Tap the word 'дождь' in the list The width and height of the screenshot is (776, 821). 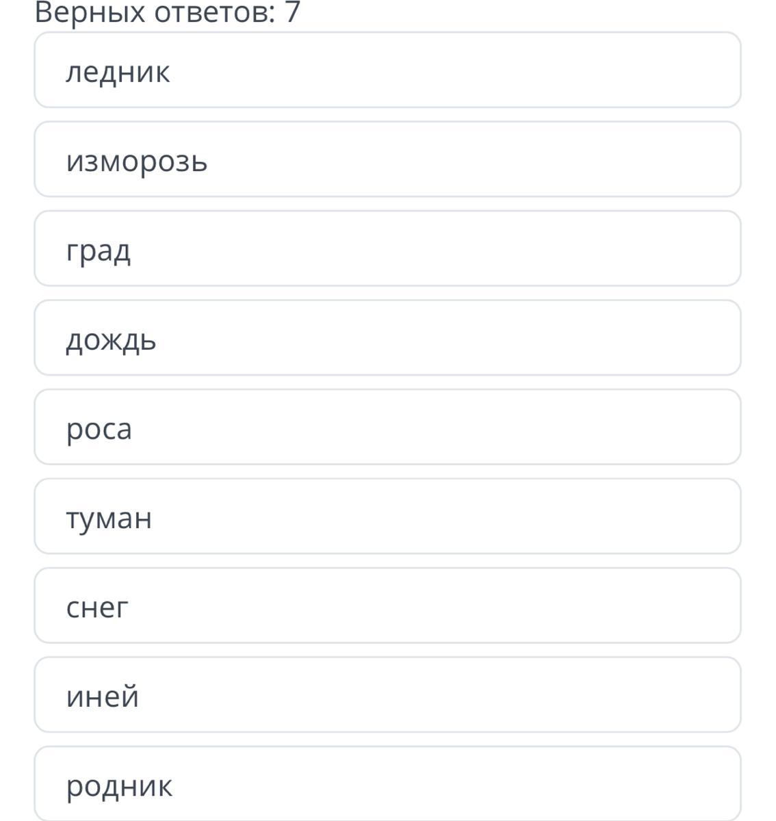(111, 340)
